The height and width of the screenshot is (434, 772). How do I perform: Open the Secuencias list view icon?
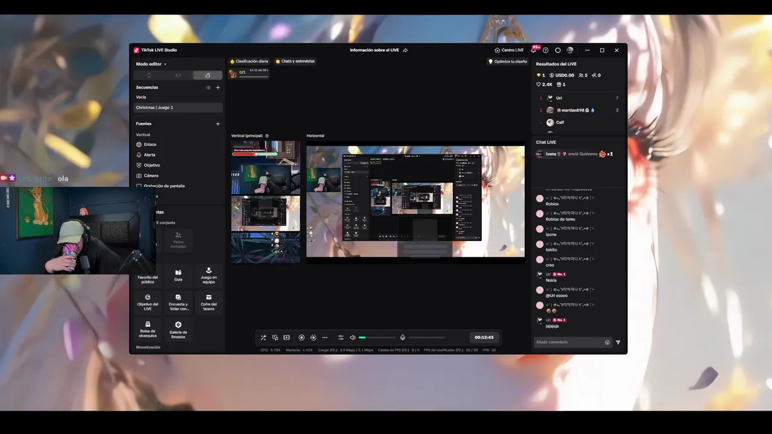tap(208, 87)
